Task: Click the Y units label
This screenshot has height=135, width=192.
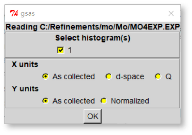Action: [25, 89]
